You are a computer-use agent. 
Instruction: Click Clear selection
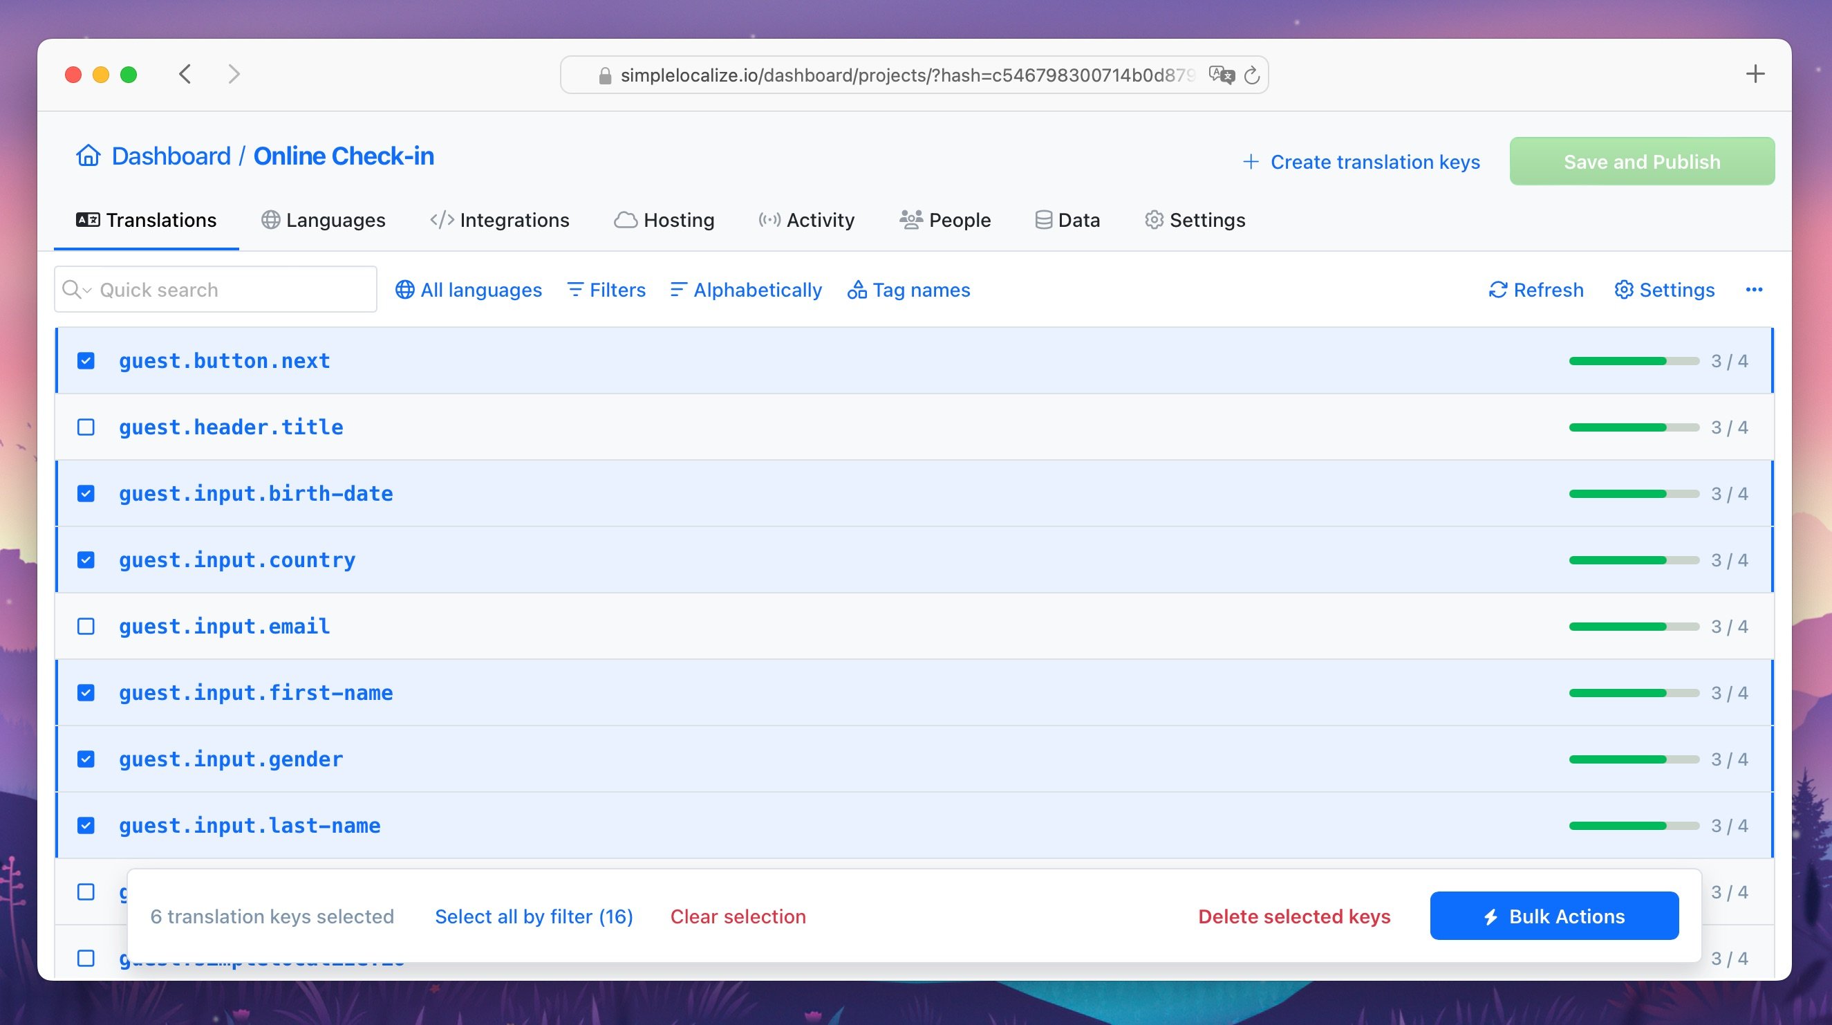pyautogui.click(x=738, y=917)
